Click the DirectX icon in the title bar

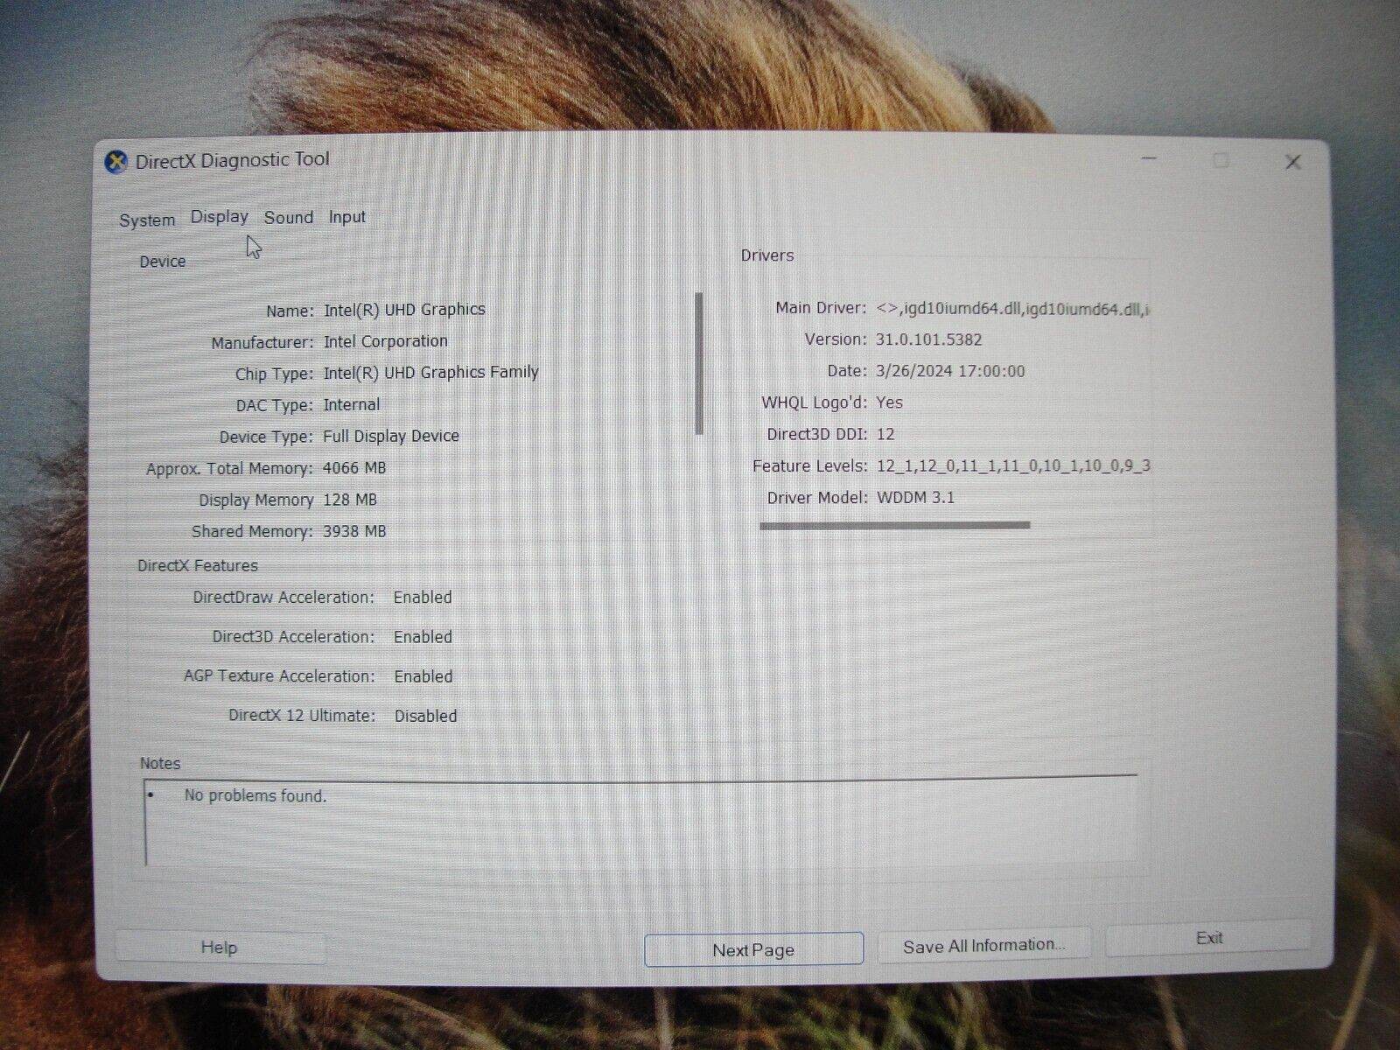[x=115, y=162]
